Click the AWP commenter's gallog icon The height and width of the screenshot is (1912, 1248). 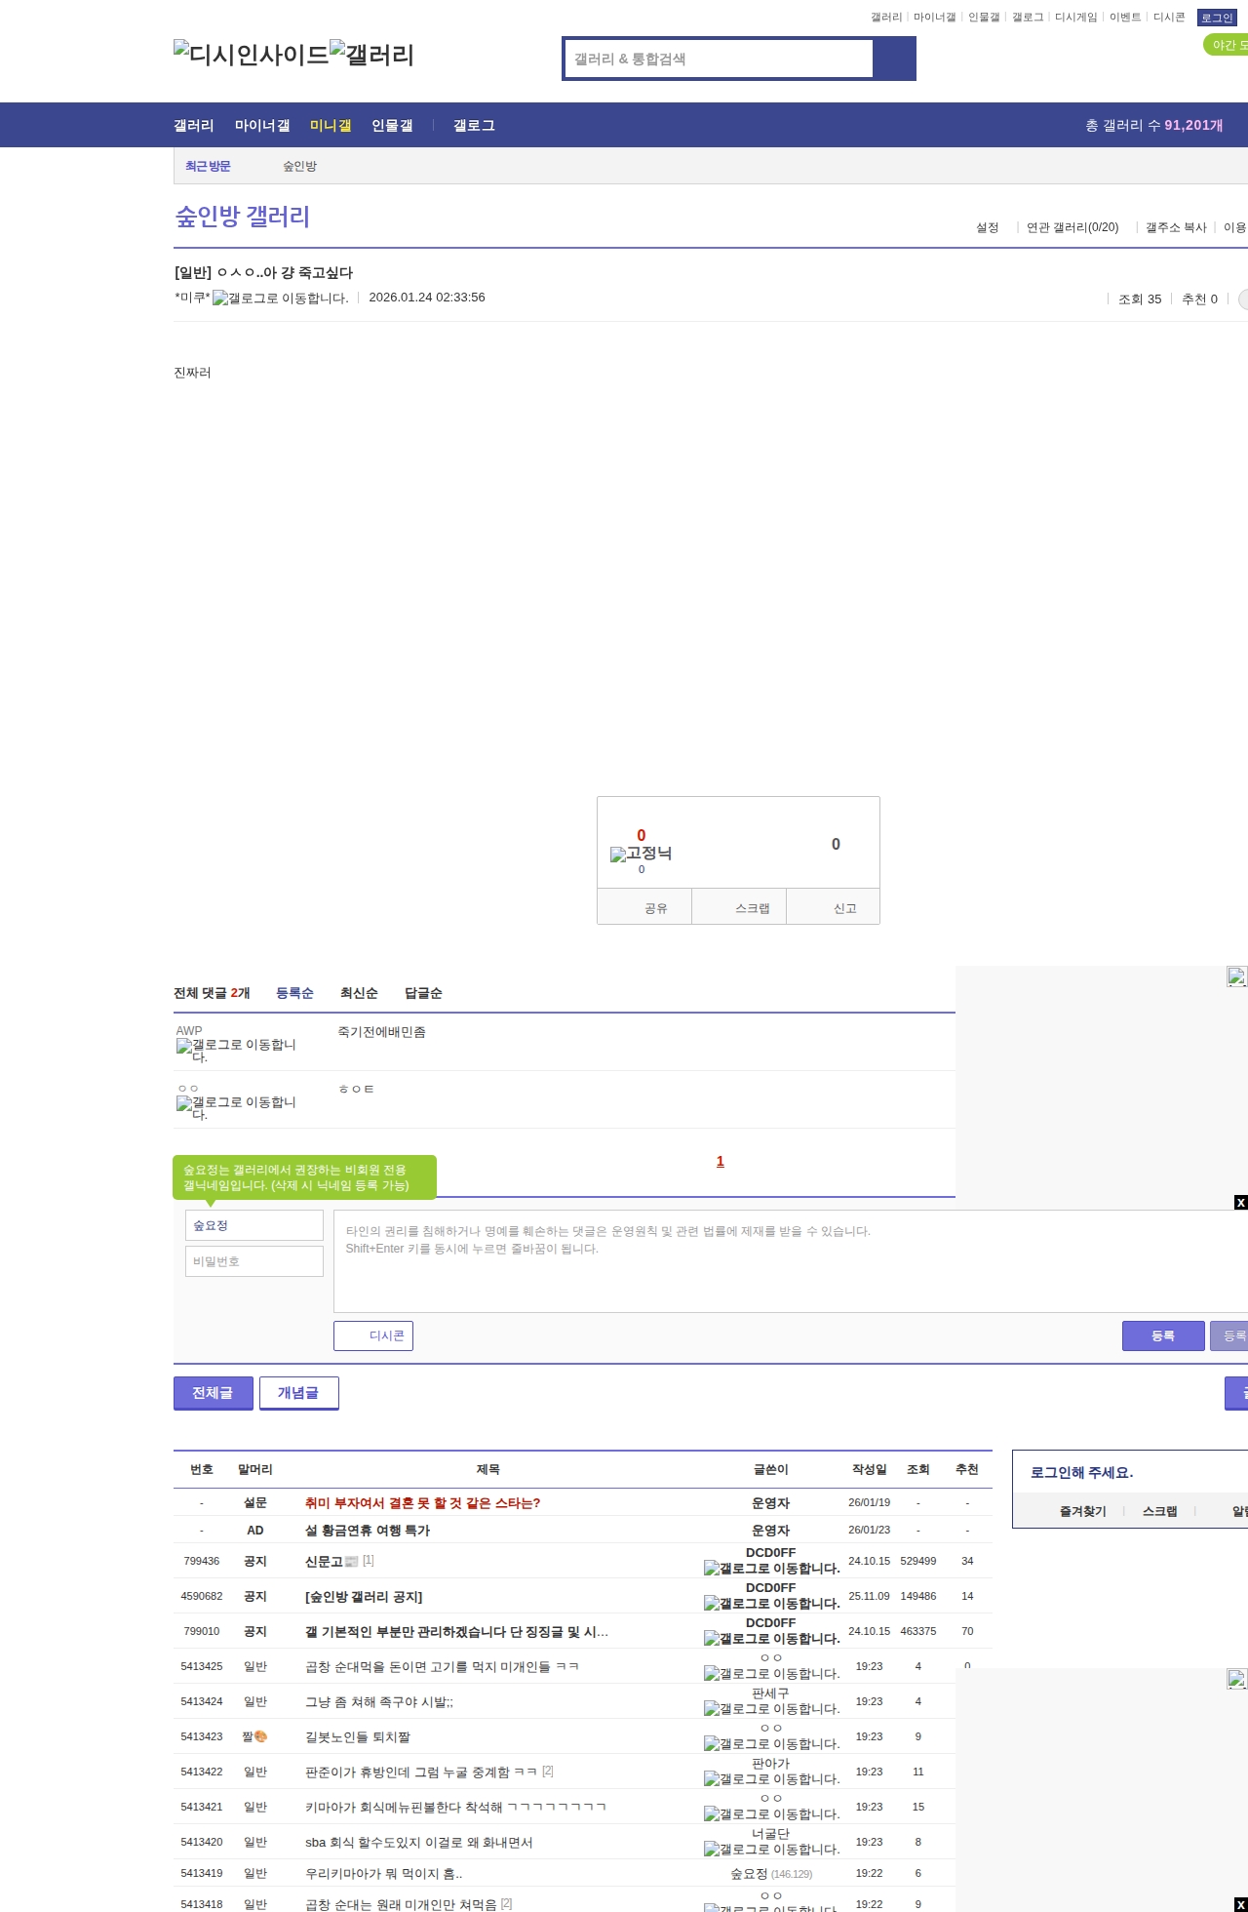click(x=236, y=1051)
